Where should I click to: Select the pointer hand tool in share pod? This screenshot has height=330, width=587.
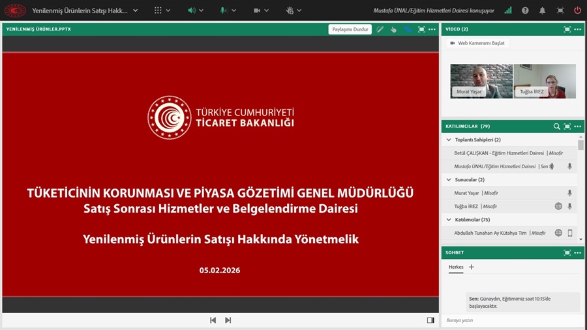[x=393, y=29]
